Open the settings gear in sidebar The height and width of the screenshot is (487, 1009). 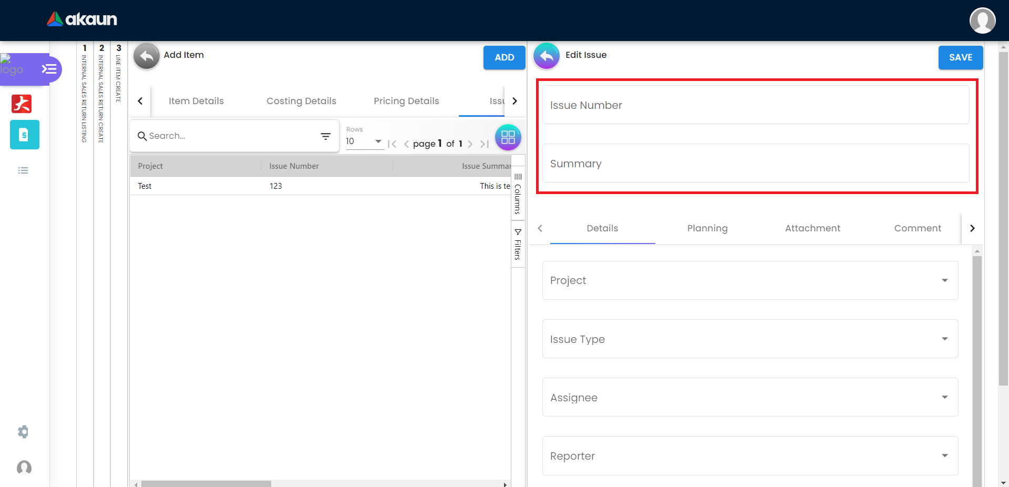click(23, 432)
